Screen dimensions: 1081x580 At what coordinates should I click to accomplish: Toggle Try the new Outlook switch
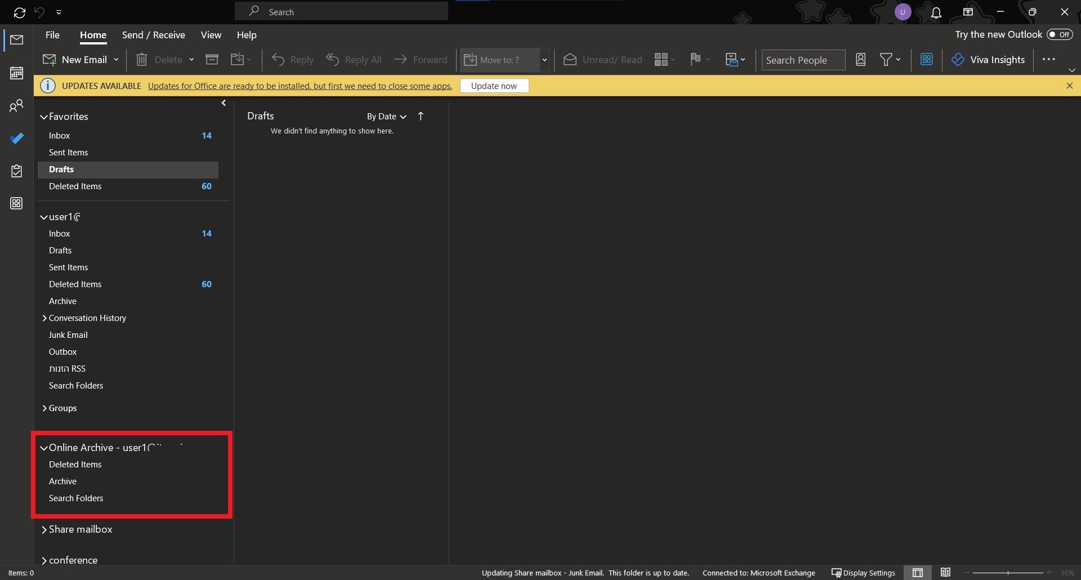pos(1060,34)
